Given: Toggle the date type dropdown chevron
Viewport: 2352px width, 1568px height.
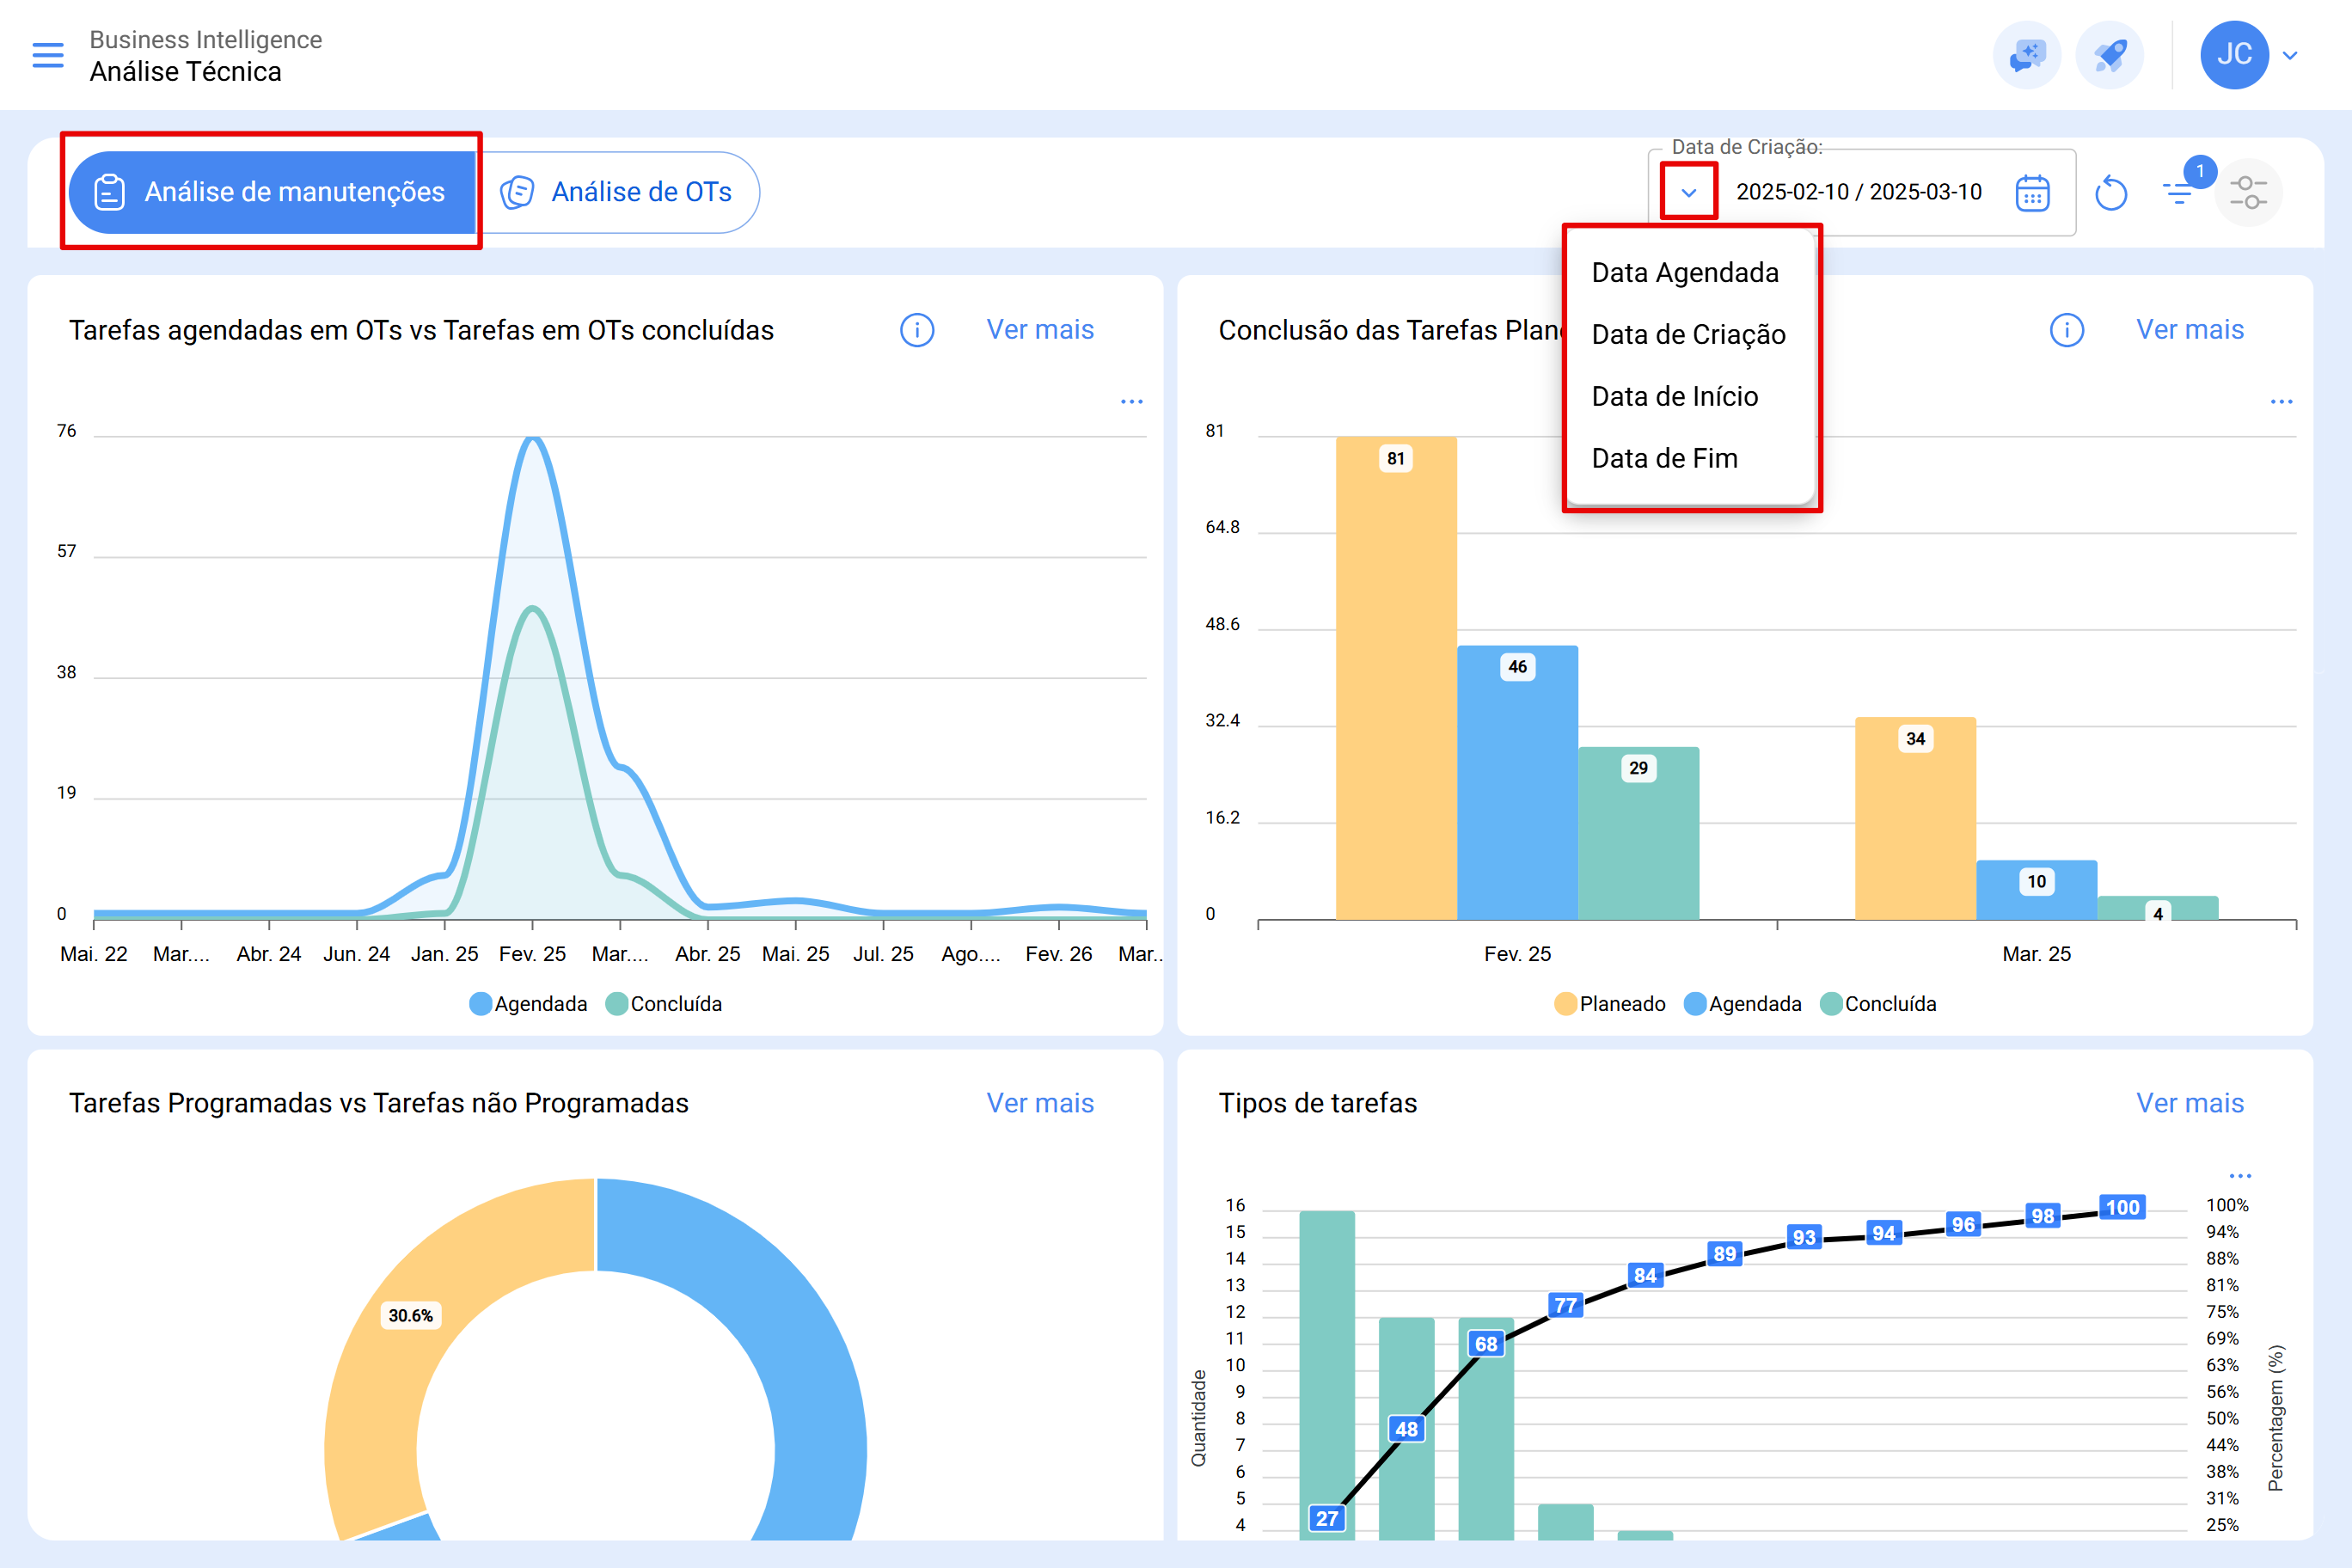Looking at the screenshot, I should [1689, 192].
